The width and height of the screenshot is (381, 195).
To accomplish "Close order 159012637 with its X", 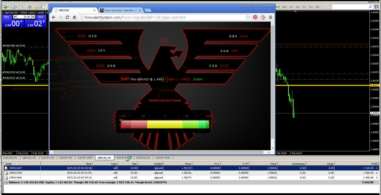I will pyautogui.click(x=377, y=168).
